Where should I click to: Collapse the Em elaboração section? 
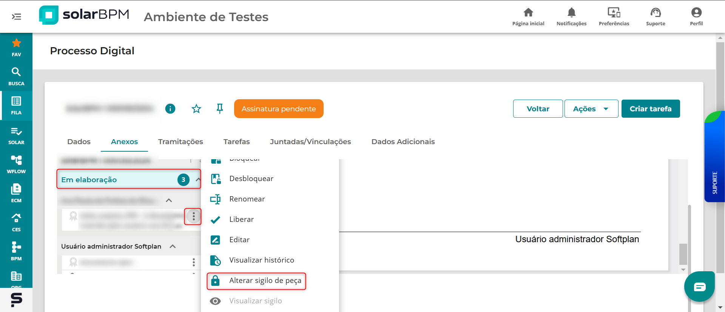pyautogui.click(x=198, y=180)
